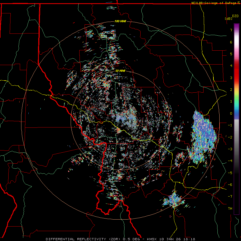Click the -1 value on the scale

pos(230,125)
